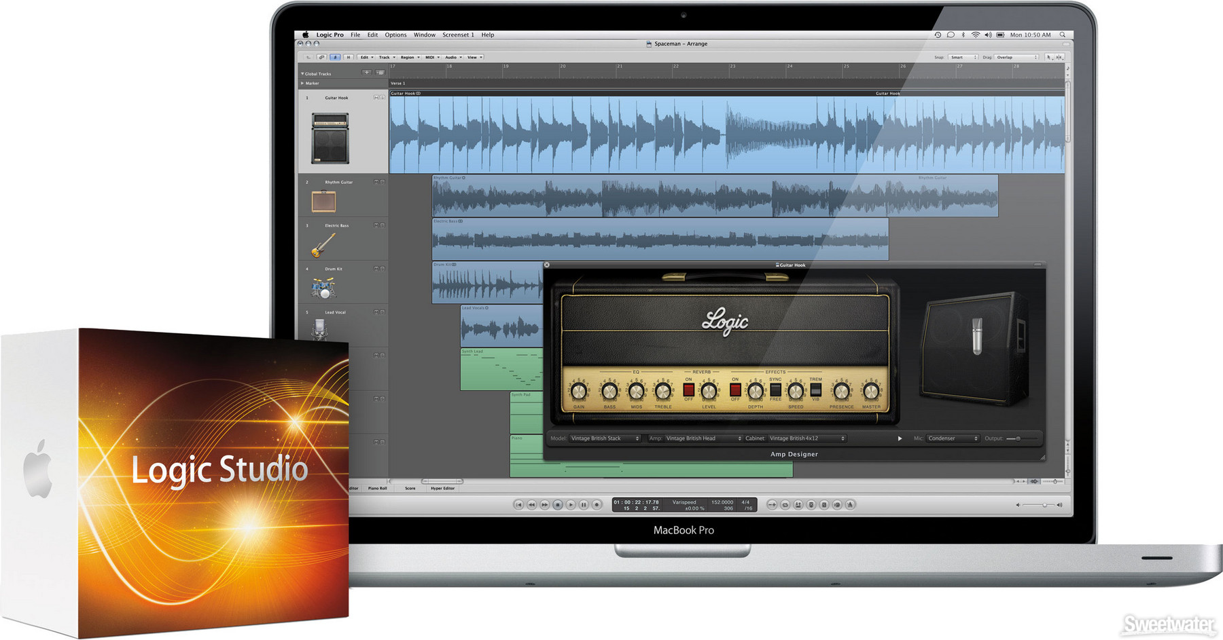Click the duplicate track button
Image resolution: width=1223 pixels, height=640 pixels.
click(x=380, y=72)
